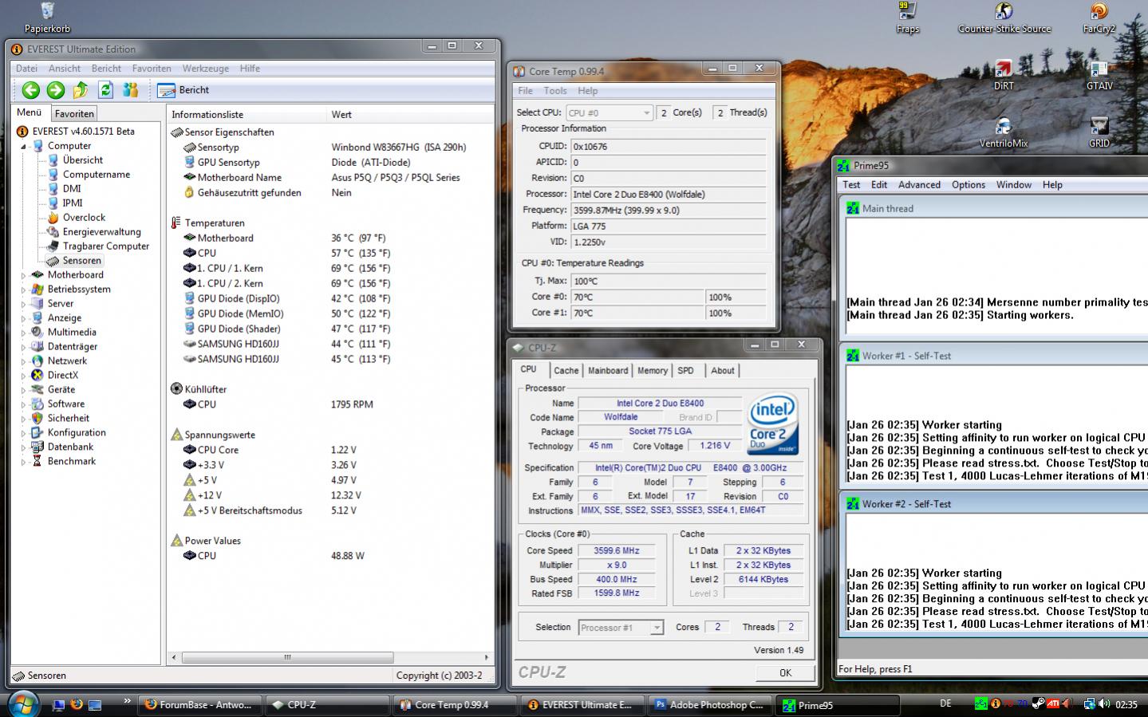Image resolution: width=1148 pixels, height=717 pixels.
Task: Expand the Motherboard tree node in EVEREST
Action: point(23,275)
